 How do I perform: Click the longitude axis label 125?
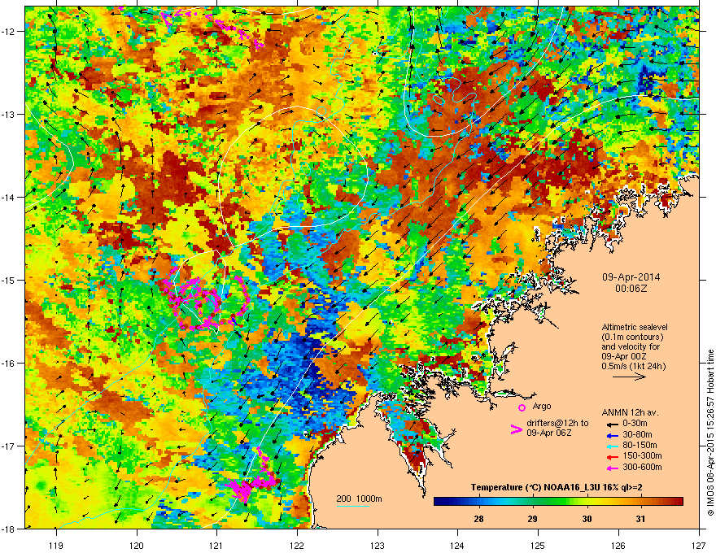[538, 545]
